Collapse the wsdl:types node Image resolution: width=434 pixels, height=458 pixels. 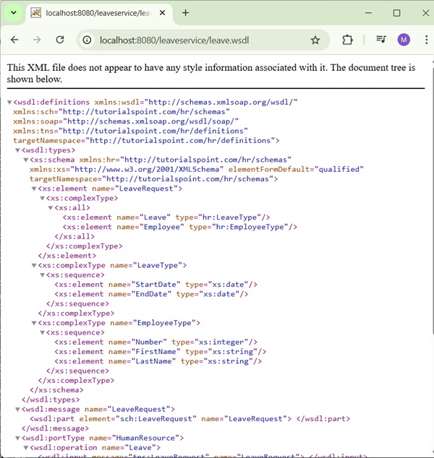point(17,150)
